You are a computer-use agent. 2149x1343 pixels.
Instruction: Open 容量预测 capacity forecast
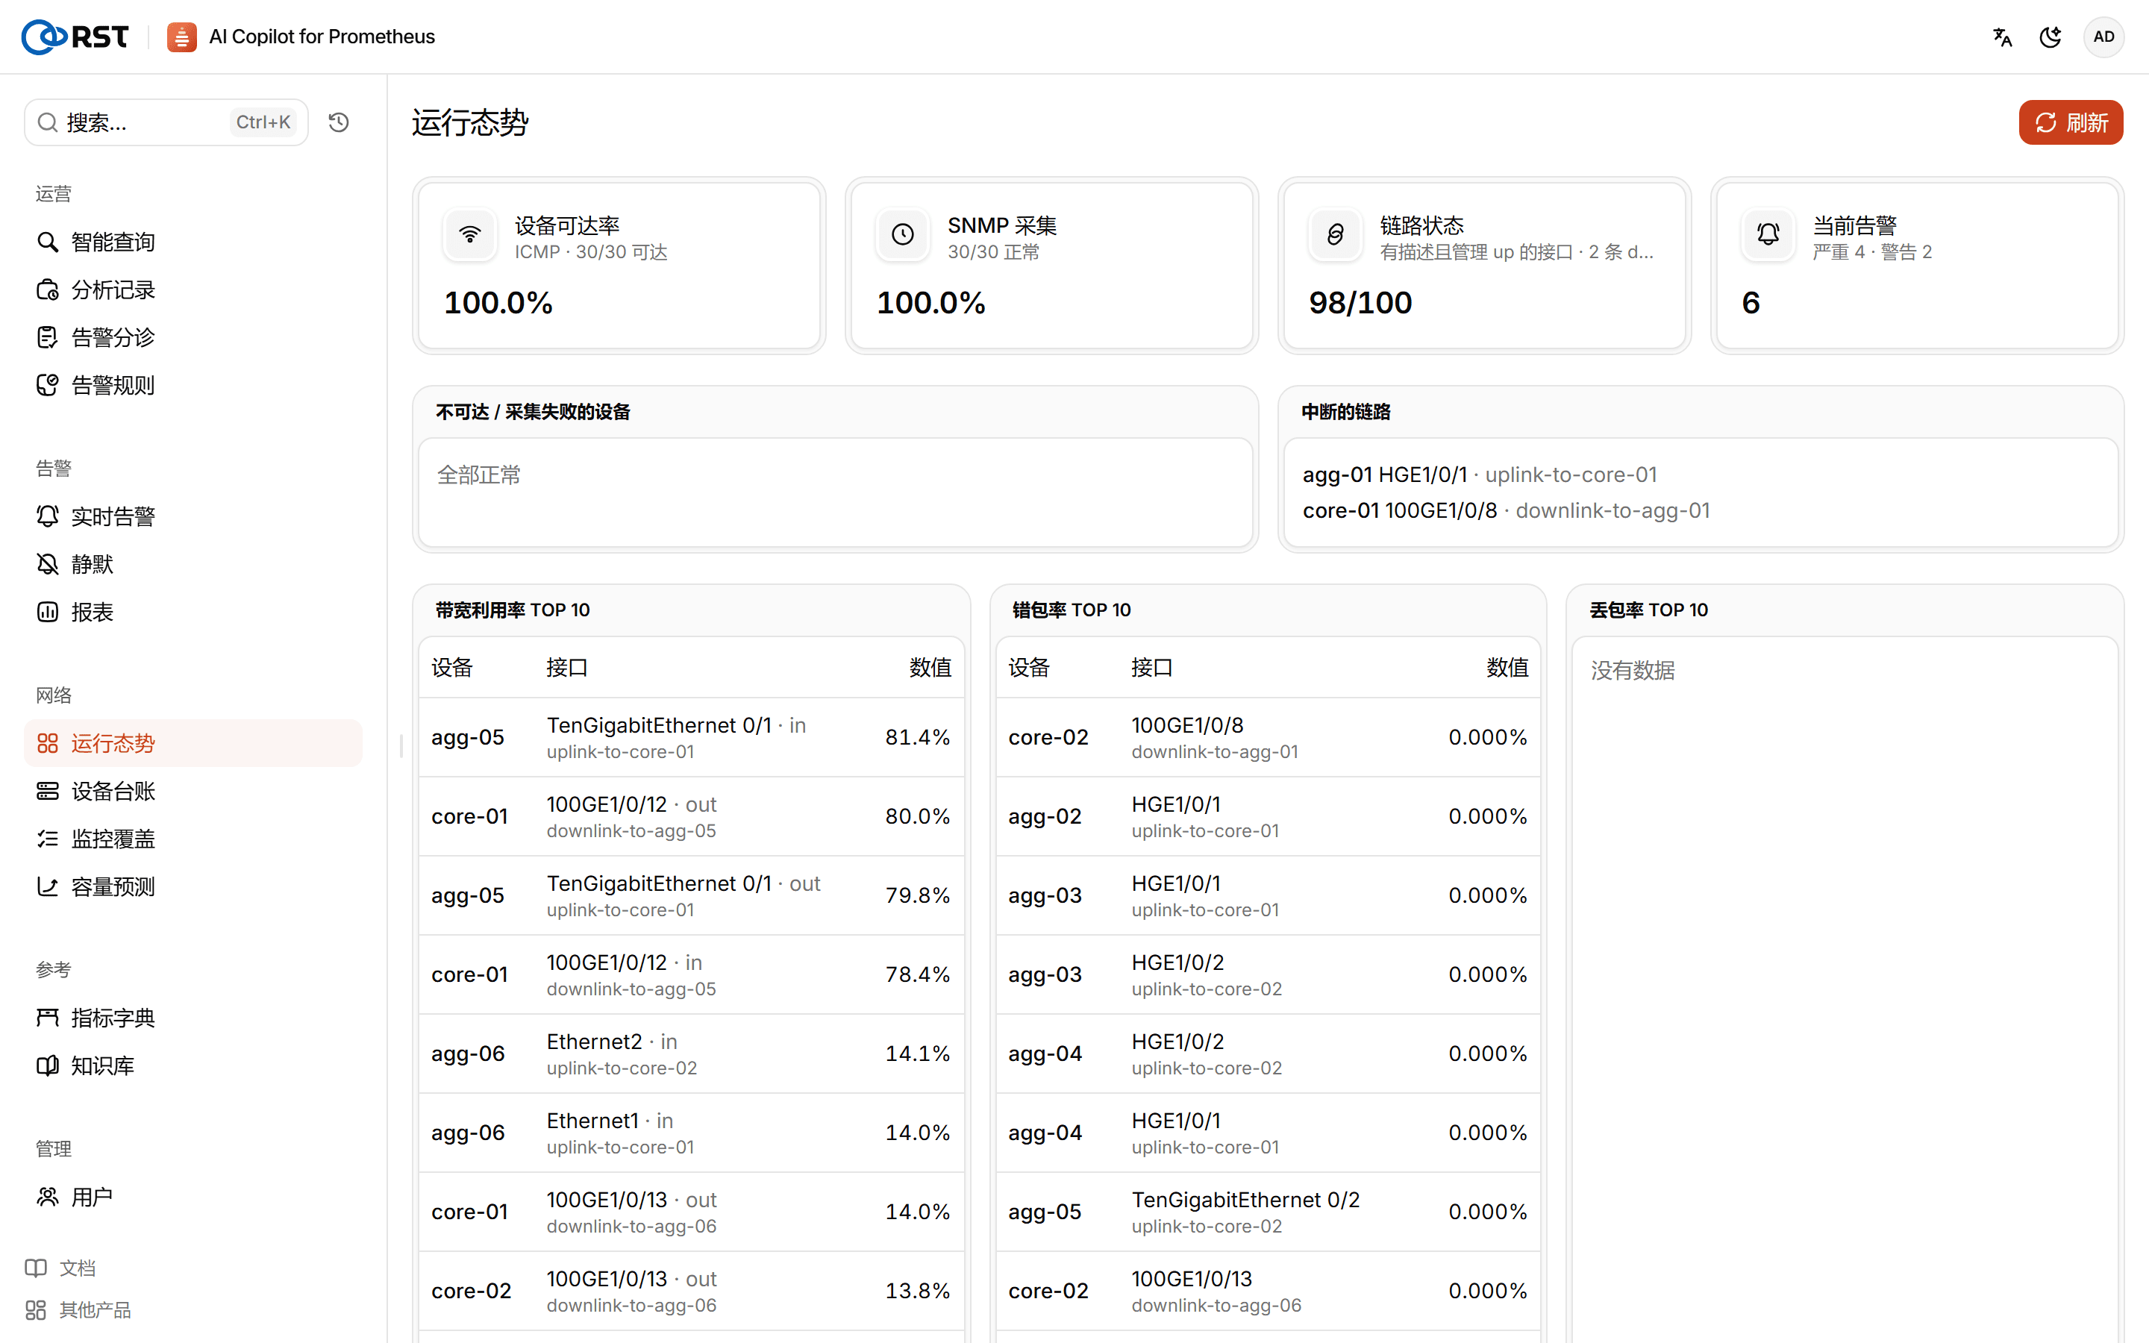[193, 886]
